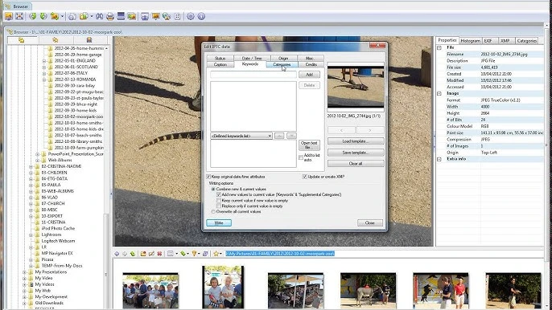This screenshot has width=552, height=310.
Task: Select 2012-10-02-moorpark-zoo folder in tree
Action: click(79, 116)
